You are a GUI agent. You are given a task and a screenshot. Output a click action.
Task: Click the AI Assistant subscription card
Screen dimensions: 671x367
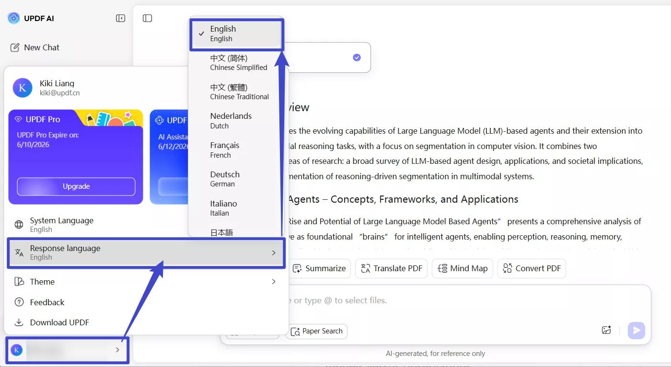coord(169,157)
